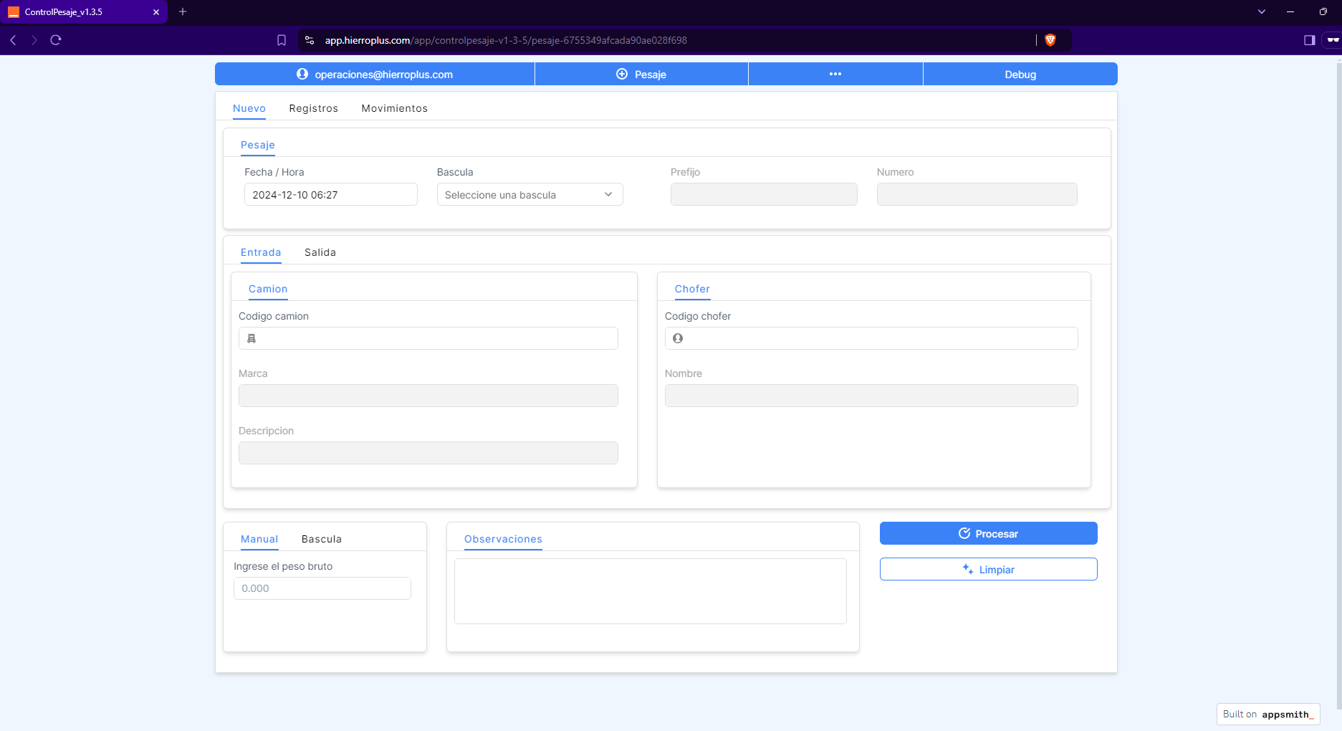Switch weight entry to Bascula tab
This screenshot has width=1342, height=731.
pyautogui.click(x=321, y=539)
